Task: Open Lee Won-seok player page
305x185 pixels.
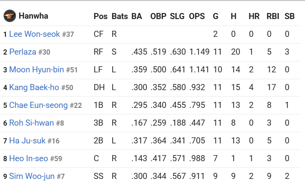Action: [x=35, y=34]
